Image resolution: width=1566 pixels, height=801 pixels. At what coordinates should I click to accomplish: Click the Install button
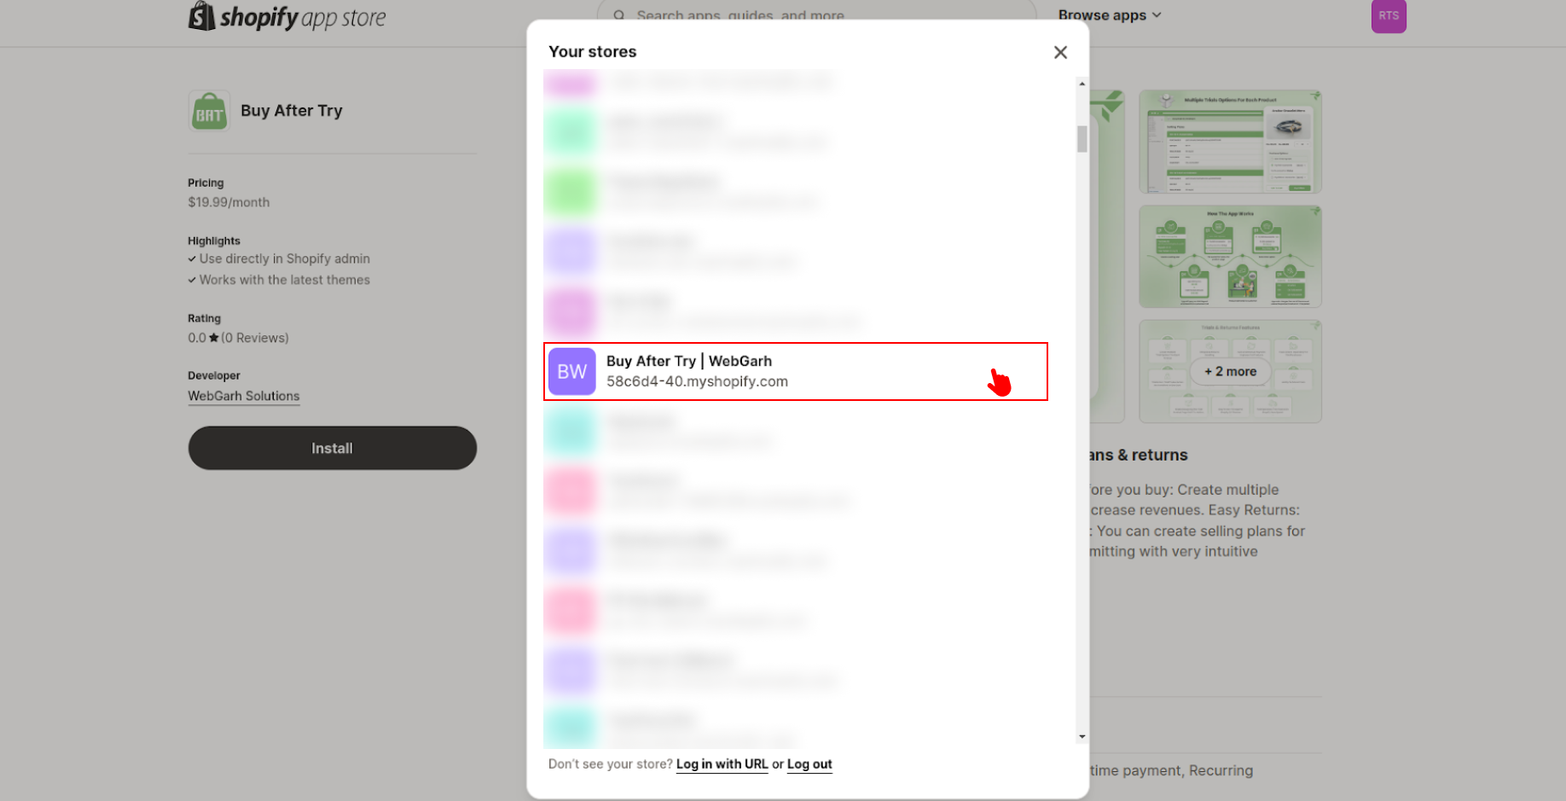[332, 448]
